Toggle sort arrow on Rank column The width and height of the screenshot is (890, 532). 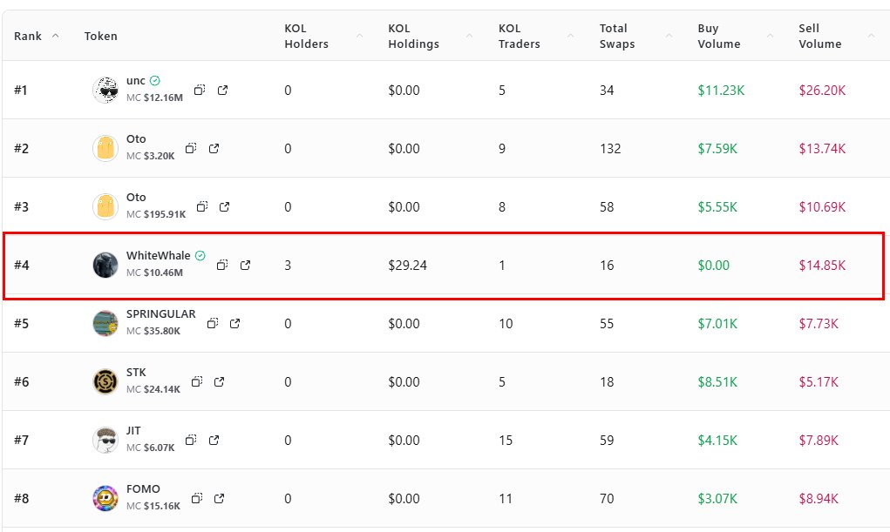point(56,36)
